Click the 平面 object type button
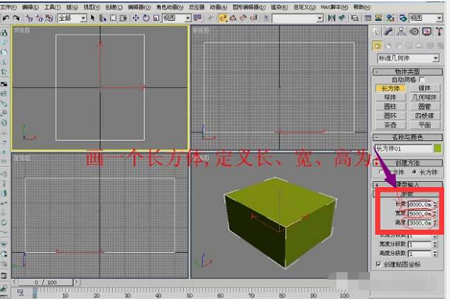450x299 pixels. pos(425,125)
